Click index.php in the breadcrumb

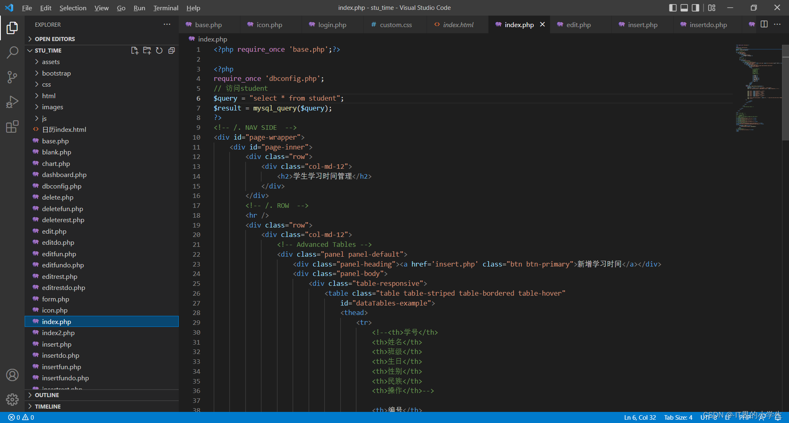click(212, 39)
